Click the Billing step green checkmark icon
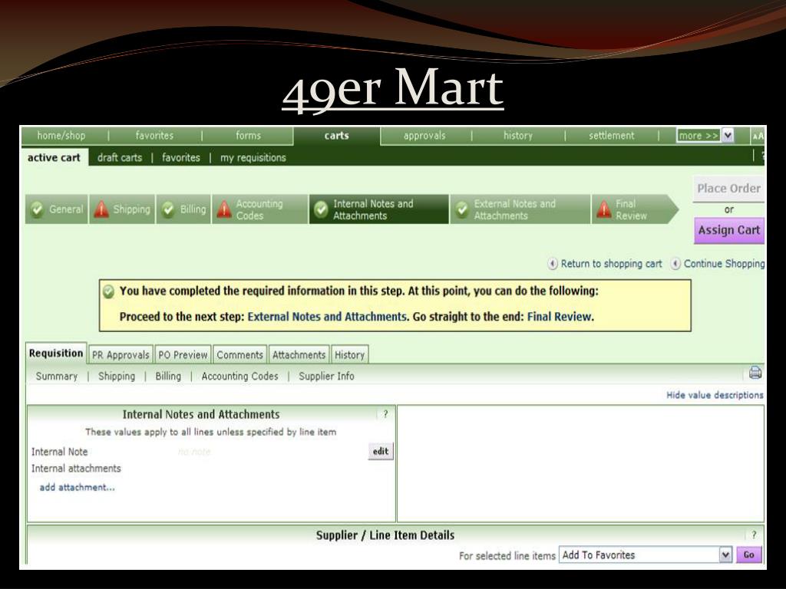The image size is (786, 589). click(x=168, y=209)
